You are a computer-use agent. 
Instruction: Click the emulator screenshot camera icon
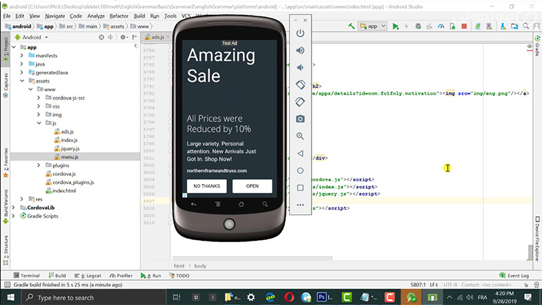(300, 119)
